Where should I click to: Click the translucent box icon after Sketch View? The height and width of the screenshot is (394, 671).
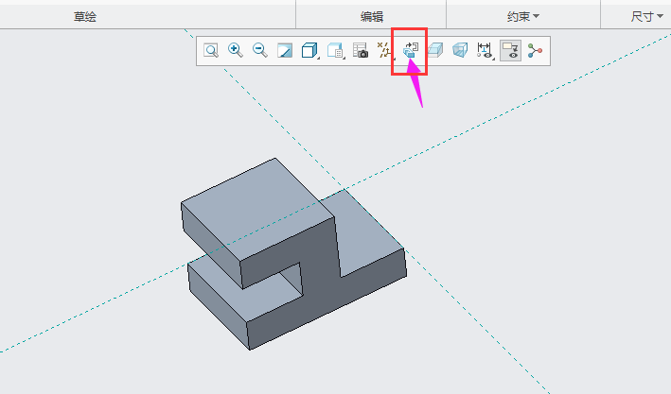click(435, 51)
